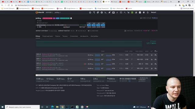The height and width of the screenshot is (109, 195).
Task: Click the tuning icon in GPU 2 row
Action: [x=152, y=64]
